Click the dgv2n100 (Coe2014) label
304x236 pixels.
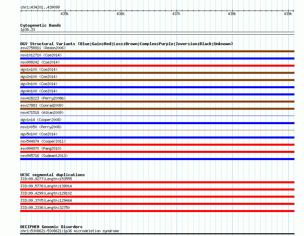click(x=39, y=77)
